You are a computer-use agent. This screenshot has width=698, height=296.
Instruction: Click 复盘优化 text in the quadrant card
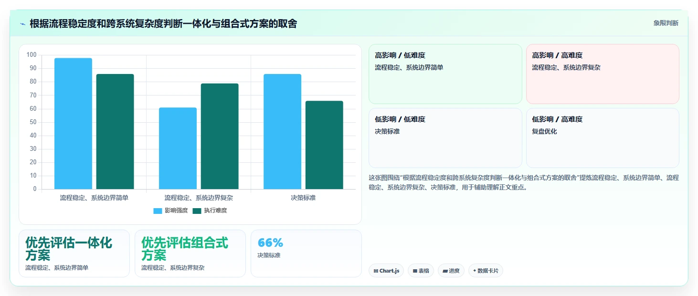pos(545,131)
